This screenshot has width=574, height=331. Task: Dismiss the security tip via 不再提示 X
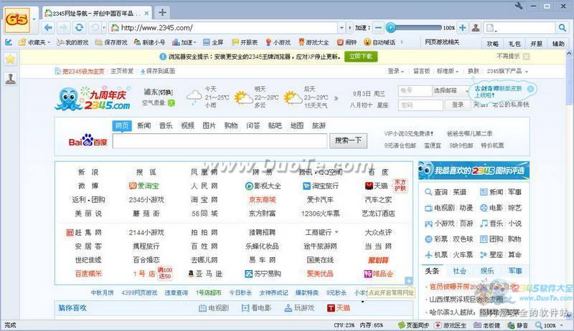527,57
